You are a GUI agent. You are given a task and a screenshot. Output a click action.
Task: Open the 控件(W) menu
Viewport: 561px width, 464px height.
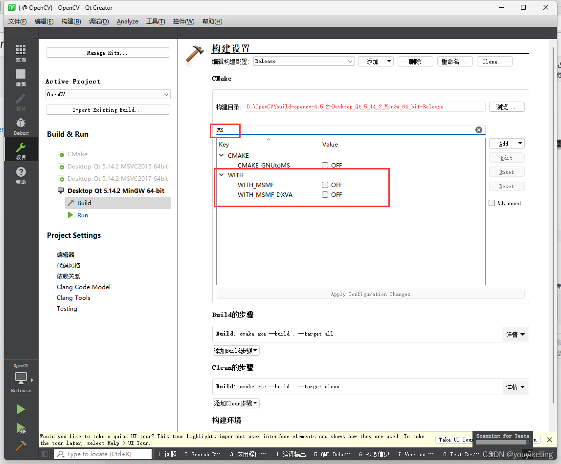tap(183, 21)
